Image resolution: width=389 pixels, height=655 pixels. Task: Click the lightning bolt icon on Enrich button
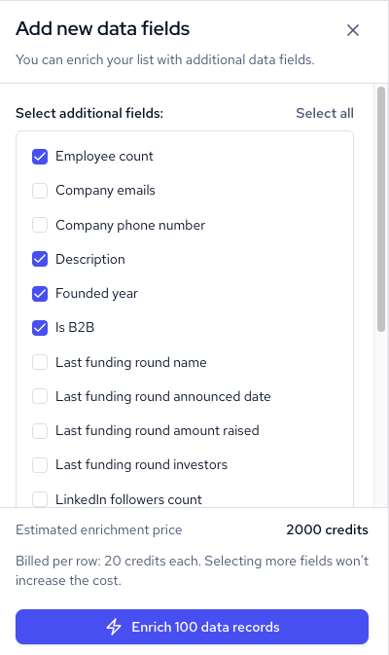tap(114, 627)
